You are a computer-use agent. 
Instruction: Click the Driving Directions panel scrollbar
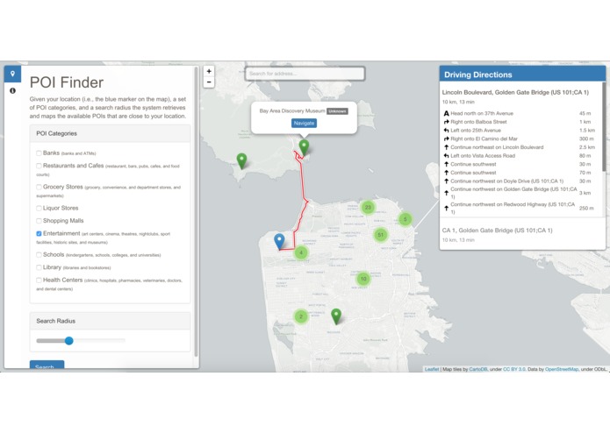(x=604, y=126)
